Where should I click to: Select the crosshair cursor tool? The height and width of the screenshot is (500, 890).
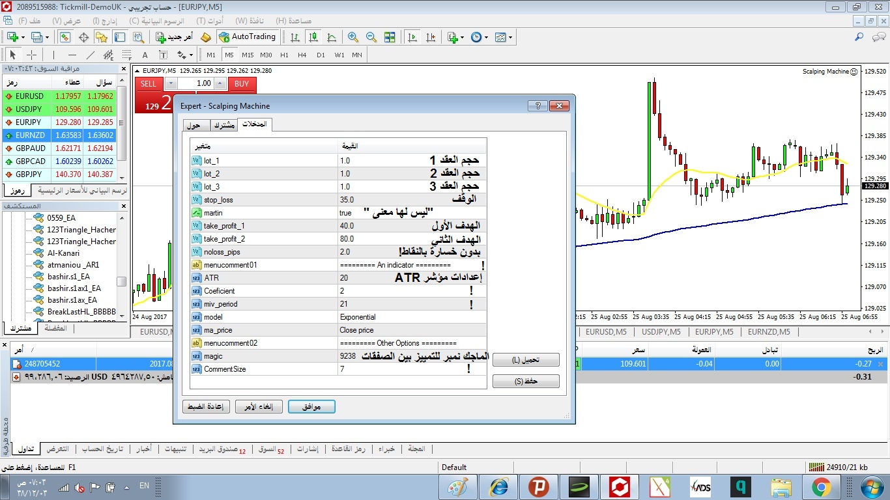click(31, 55)
